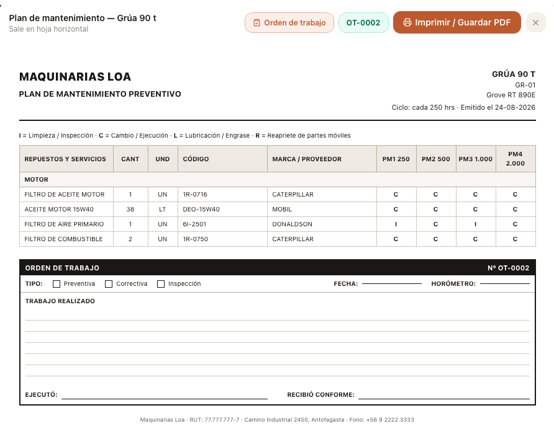The height and width of the screenshot is (439, 554).
Task: Click the GR-01 equipment code
Action: (525, 85)
